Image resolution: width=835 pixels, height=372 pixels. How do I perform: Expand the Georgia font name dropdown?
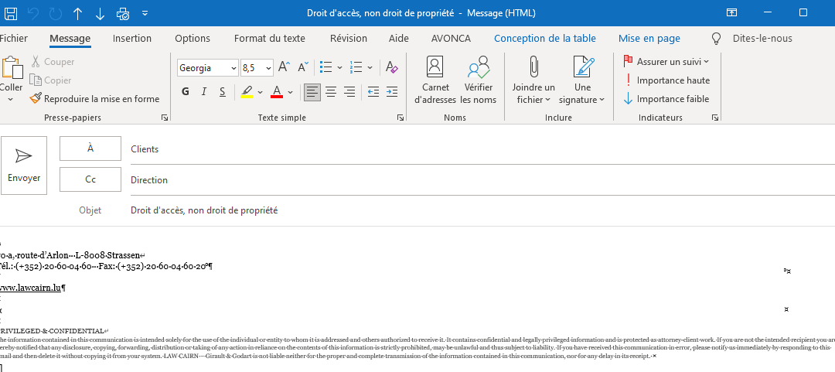click(233, 68)
